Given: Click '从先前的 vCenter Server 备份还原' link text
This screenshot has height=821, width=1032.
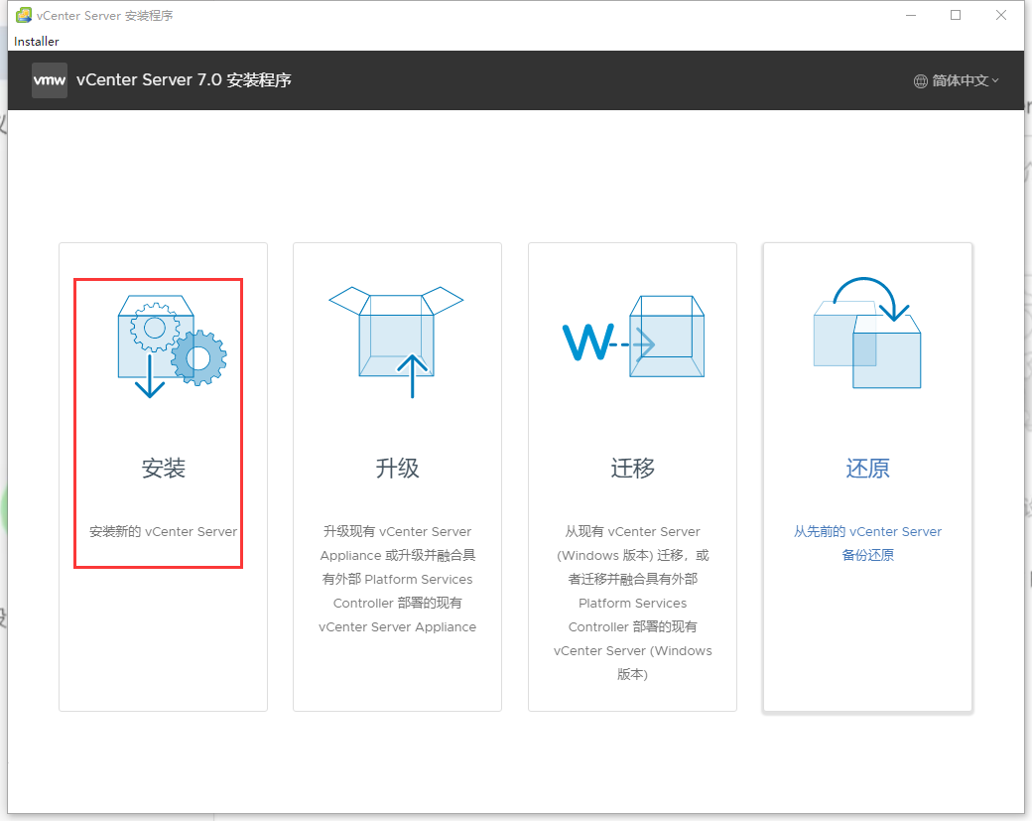Looking at the screenshot, I should click(x=867, y=543).
